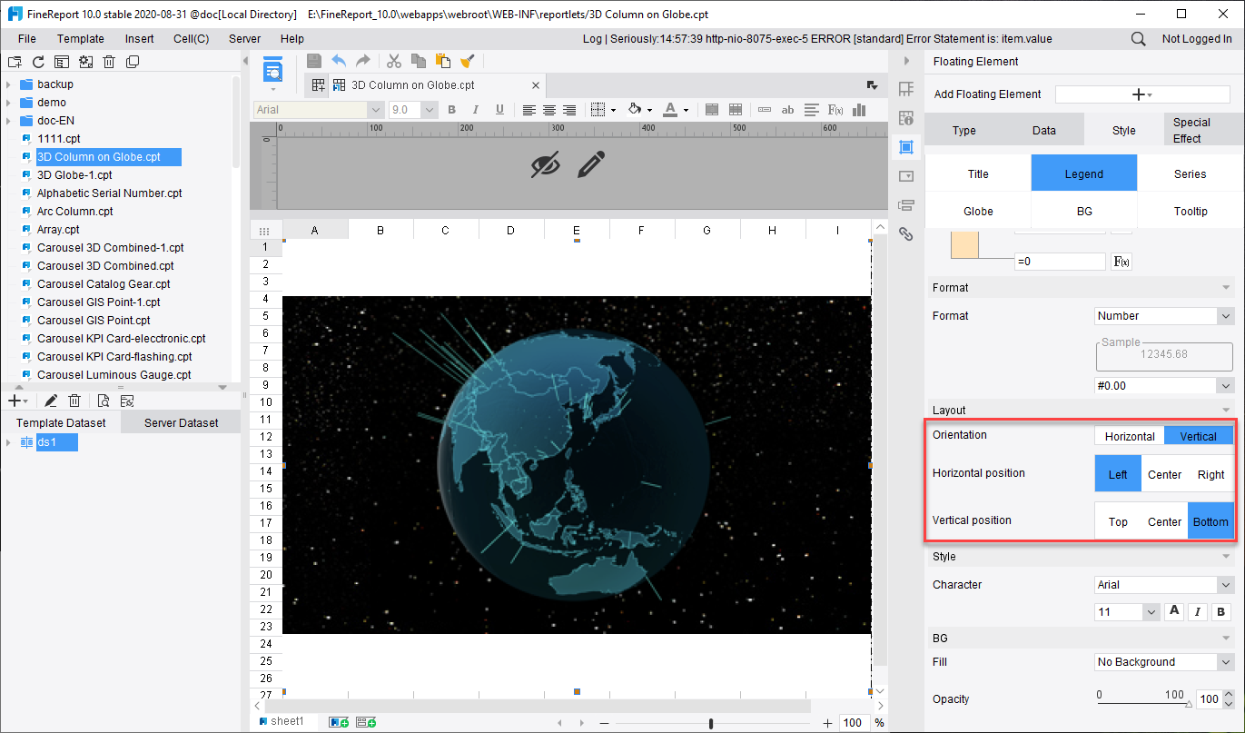Image resolution: width=1245 pixels, height=733 pixels.
Task: Delete the dataset with the trash icon
Action: coord(75,401)
